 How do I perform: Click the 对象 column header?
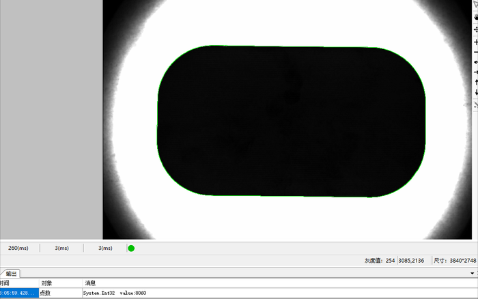(60, 283)
